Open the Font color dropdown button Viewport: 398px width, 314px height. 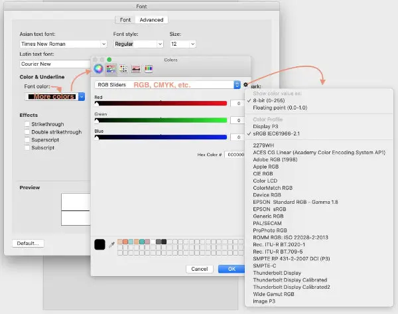coord(82,96)
